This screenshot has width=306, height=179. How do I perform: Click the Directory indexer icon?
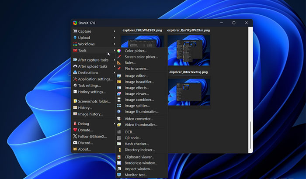[x=120, y=150]
